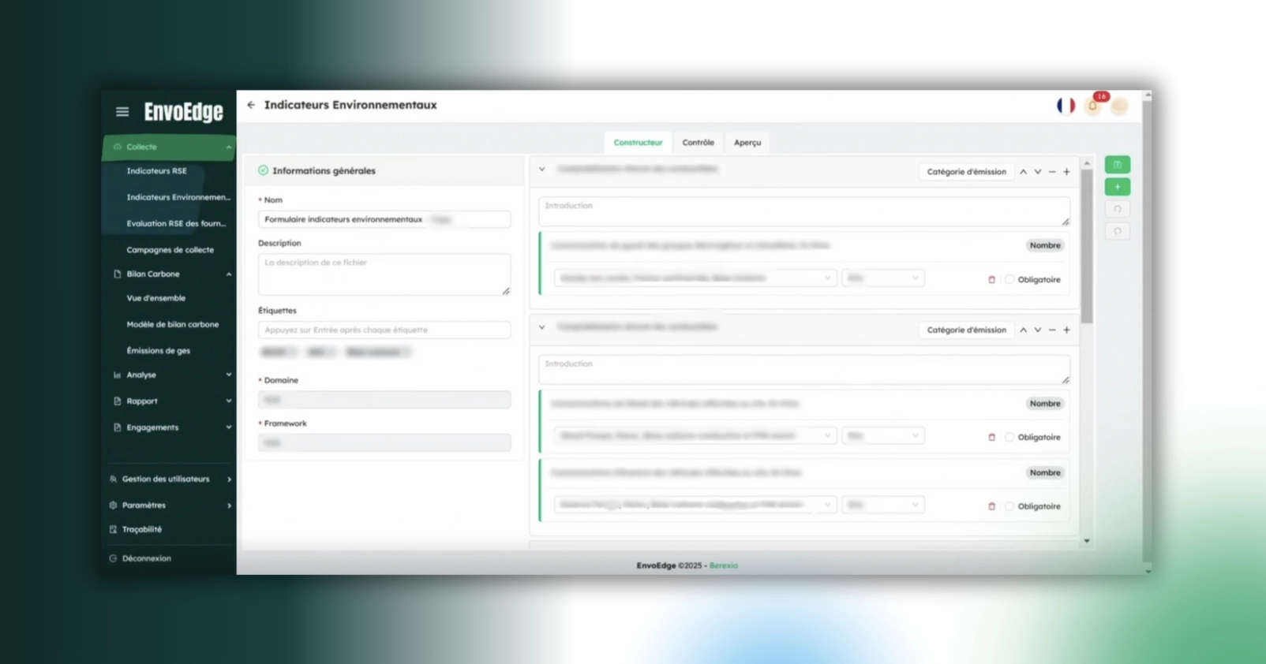The height and width of the screenshot is (664, 1266).
Task: Click in the Nom field
Action: click(384, 220)
